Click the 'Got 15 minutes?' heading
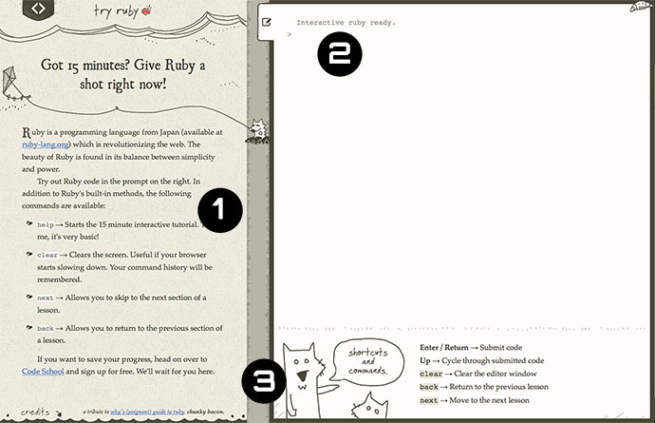The height and width of the screenshot is (423, 655). (x=122, y=74)
